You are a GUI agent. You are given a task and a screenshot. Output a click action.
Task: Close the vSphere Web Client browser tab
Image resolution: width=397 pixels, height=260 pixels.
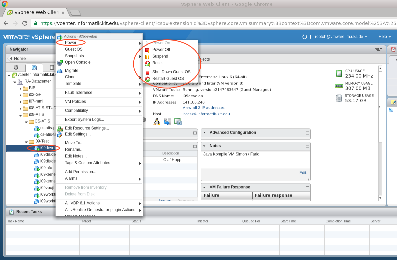63,13
